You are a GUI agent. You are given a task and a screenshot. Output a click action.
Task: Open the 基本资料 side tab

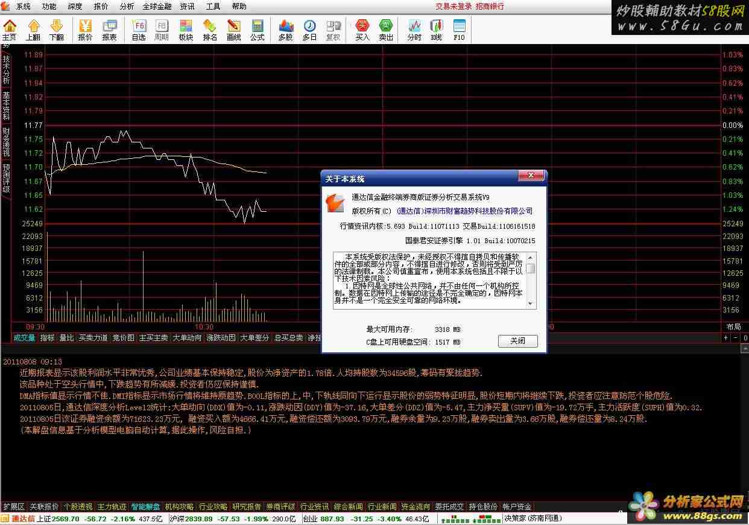point(6,106)
